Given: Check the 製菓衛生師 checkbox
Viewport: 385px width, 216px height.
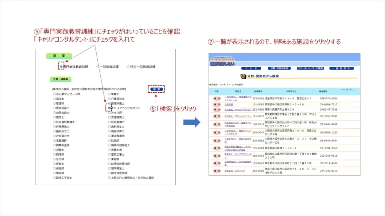Looking at the screenshot, I should tap(54, 145).
